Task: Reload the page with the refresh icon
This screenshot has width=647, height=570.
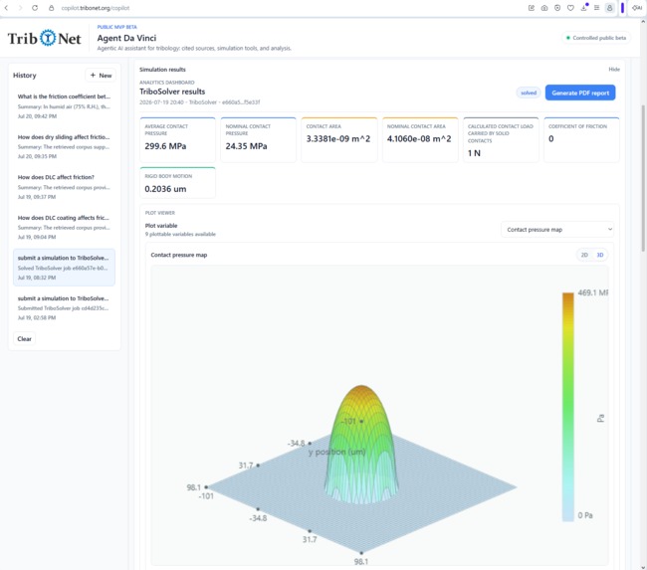Action: coord(35,8)
